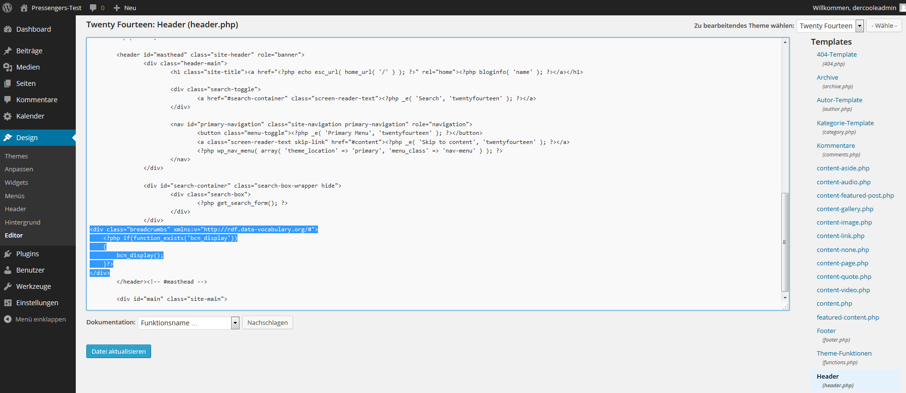Open Willkommen, dercooleadmin account menu
906x393 pixels.
point(854,8)
